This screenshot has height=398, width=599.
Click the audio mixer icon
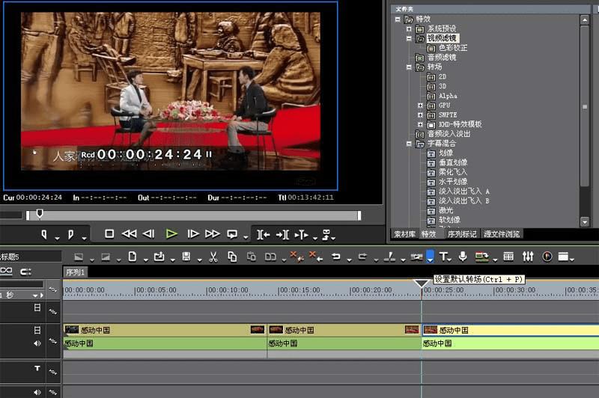click(528, 257)
